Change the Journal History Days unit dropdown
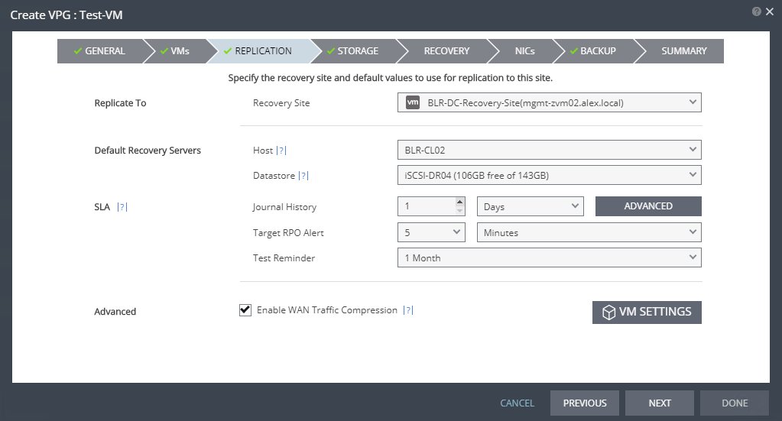The height and width of the screenshot is (421, 782). (x=530, y=206)
